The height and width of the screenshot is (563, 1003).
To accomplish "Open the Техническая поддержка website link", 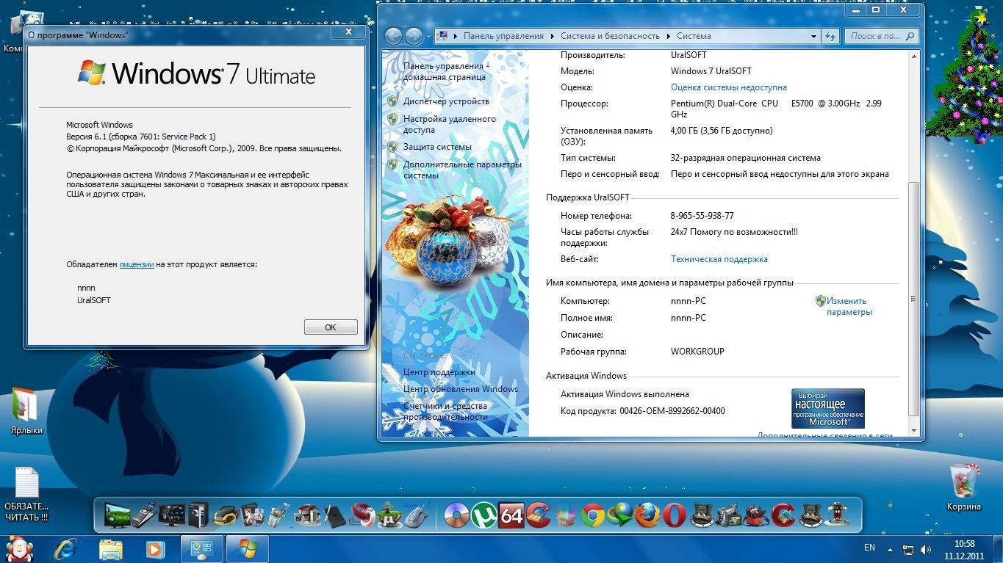I will (719, 259).
